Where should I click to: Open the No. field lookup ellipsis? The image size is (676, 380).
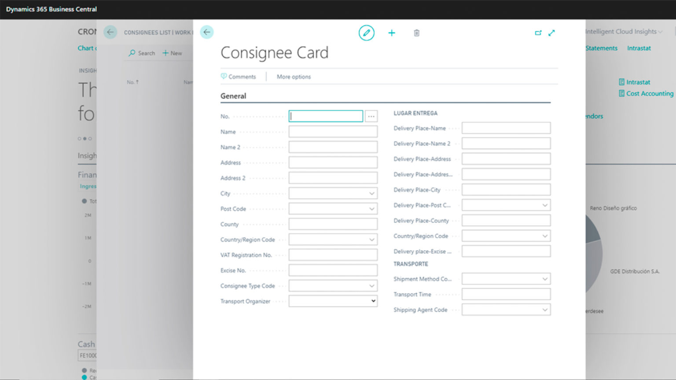pyautogui.click(x=371, y=116)
